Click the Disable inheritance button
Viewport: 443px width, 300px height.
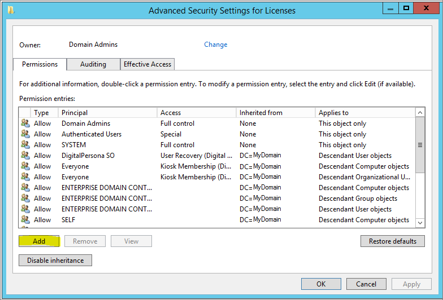55,261
